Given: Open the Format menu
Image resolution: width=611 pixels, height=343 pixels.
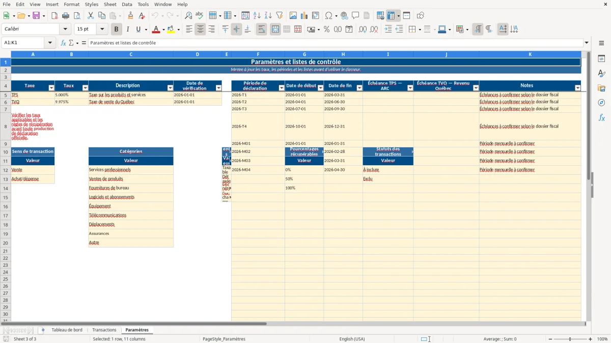Looking at the screenshot, I should (x=71, y=4).
